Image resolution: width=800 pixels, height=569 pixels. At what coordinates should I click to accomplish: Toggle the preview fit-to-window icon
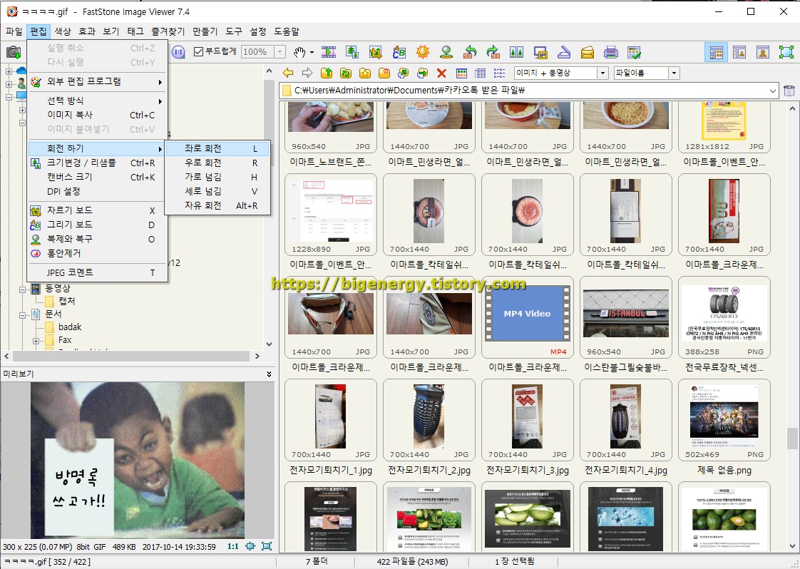pos(250,547)
